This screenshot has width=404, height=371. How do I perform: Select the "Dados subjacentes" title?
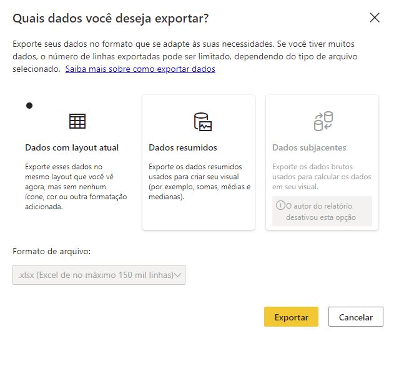pos(309,148)
